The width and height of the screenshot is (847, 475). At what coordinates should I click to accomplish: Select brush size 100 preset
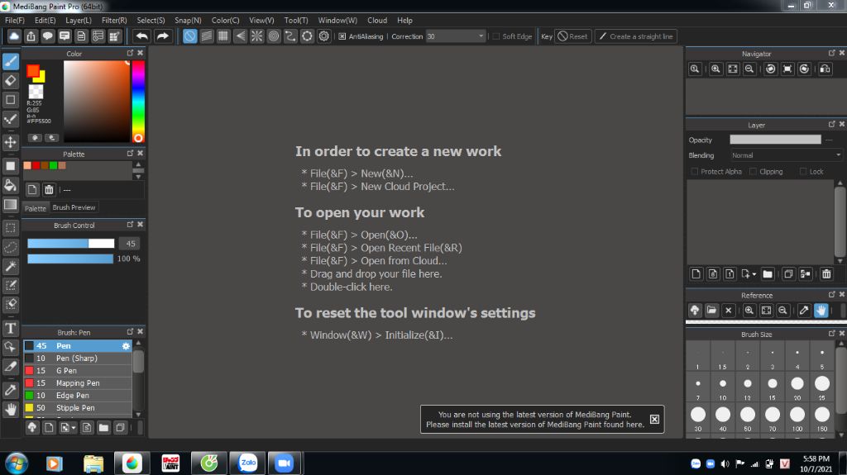[x=797, y=417]
